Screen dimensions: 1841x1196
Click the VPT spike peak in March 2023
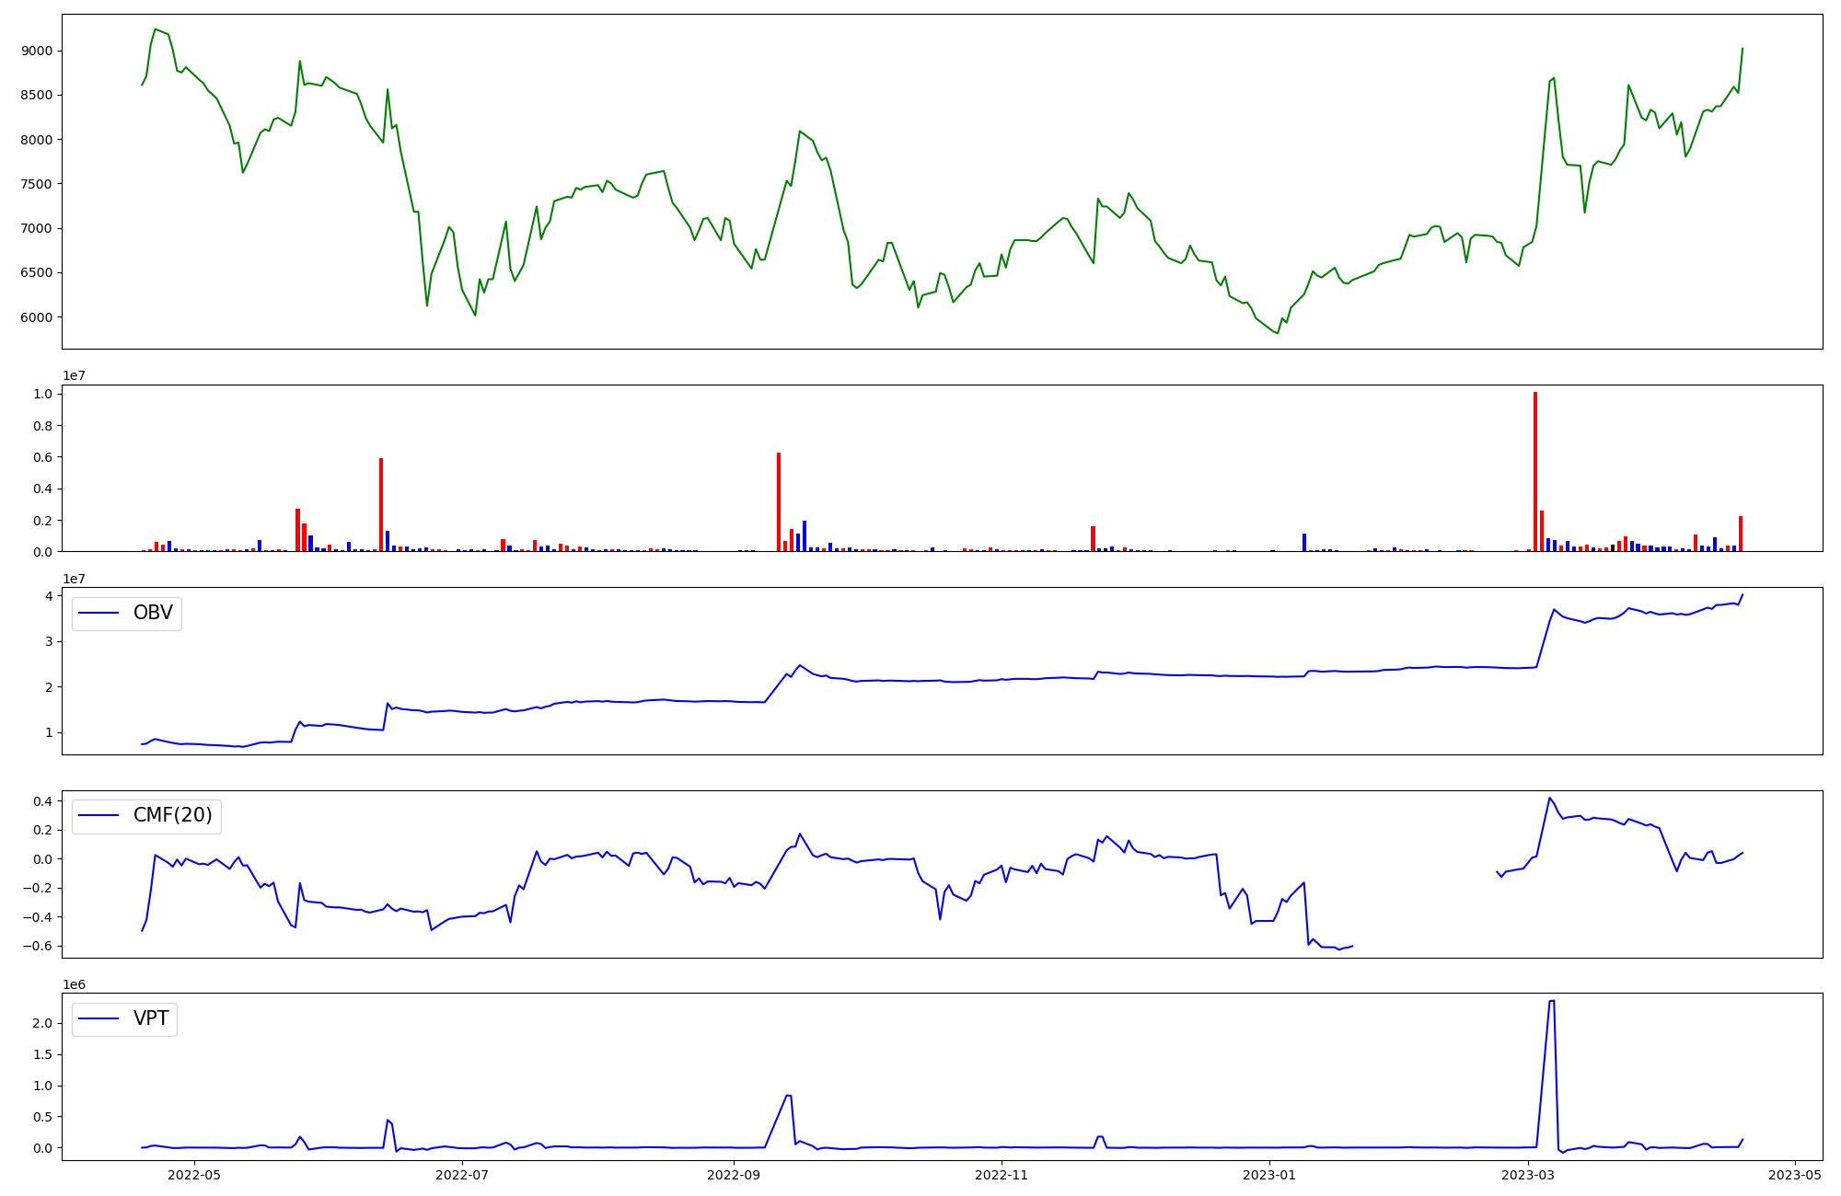click(1552, 1002)
